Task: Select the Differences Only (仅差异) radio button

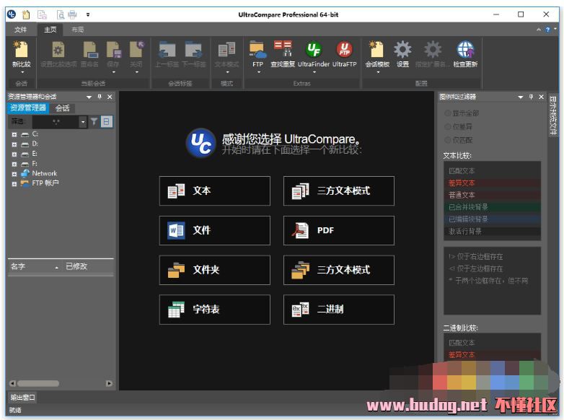Action: (x=448, y=127)
